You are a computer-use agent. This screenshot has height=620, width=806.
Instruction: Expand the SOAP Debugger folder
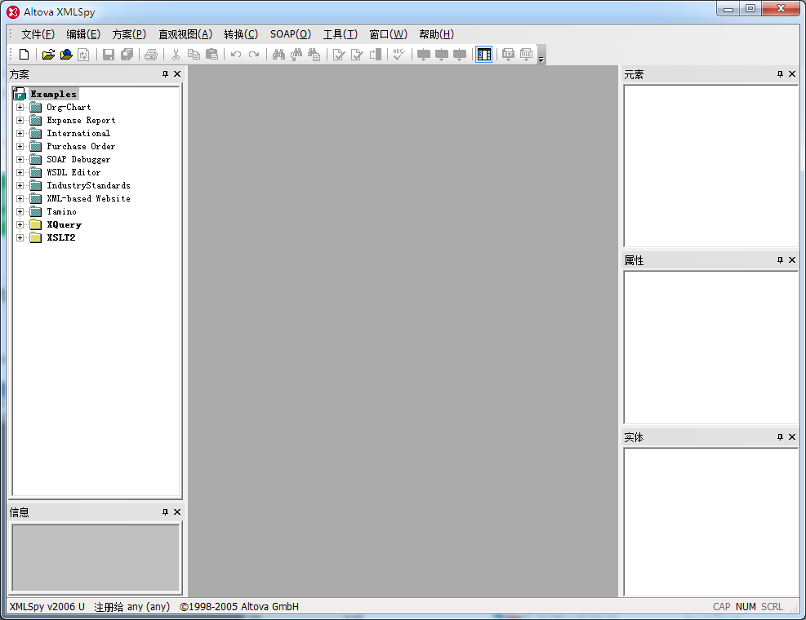click(20, 159)
